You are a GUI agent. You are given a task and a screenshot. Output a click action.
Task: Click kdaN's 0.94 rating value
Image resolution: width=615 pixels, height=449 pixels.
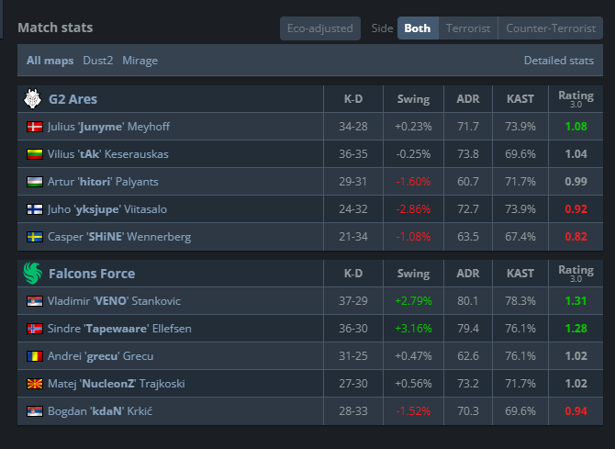pyautogui.click(x=576, y=411)
